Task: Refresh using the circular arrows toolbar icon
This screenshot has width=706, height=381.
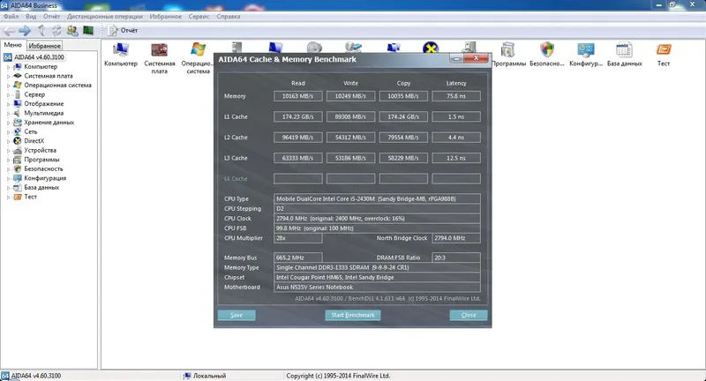Action: (56, 31)
